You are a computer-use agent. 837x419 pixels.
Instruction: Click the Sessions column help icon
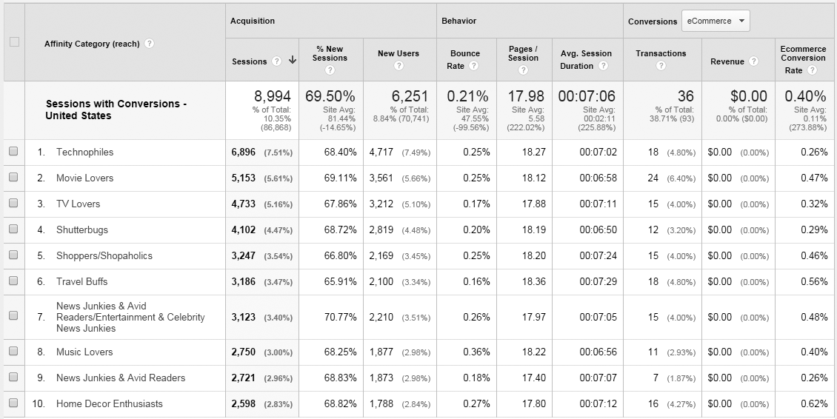(276, 61)
